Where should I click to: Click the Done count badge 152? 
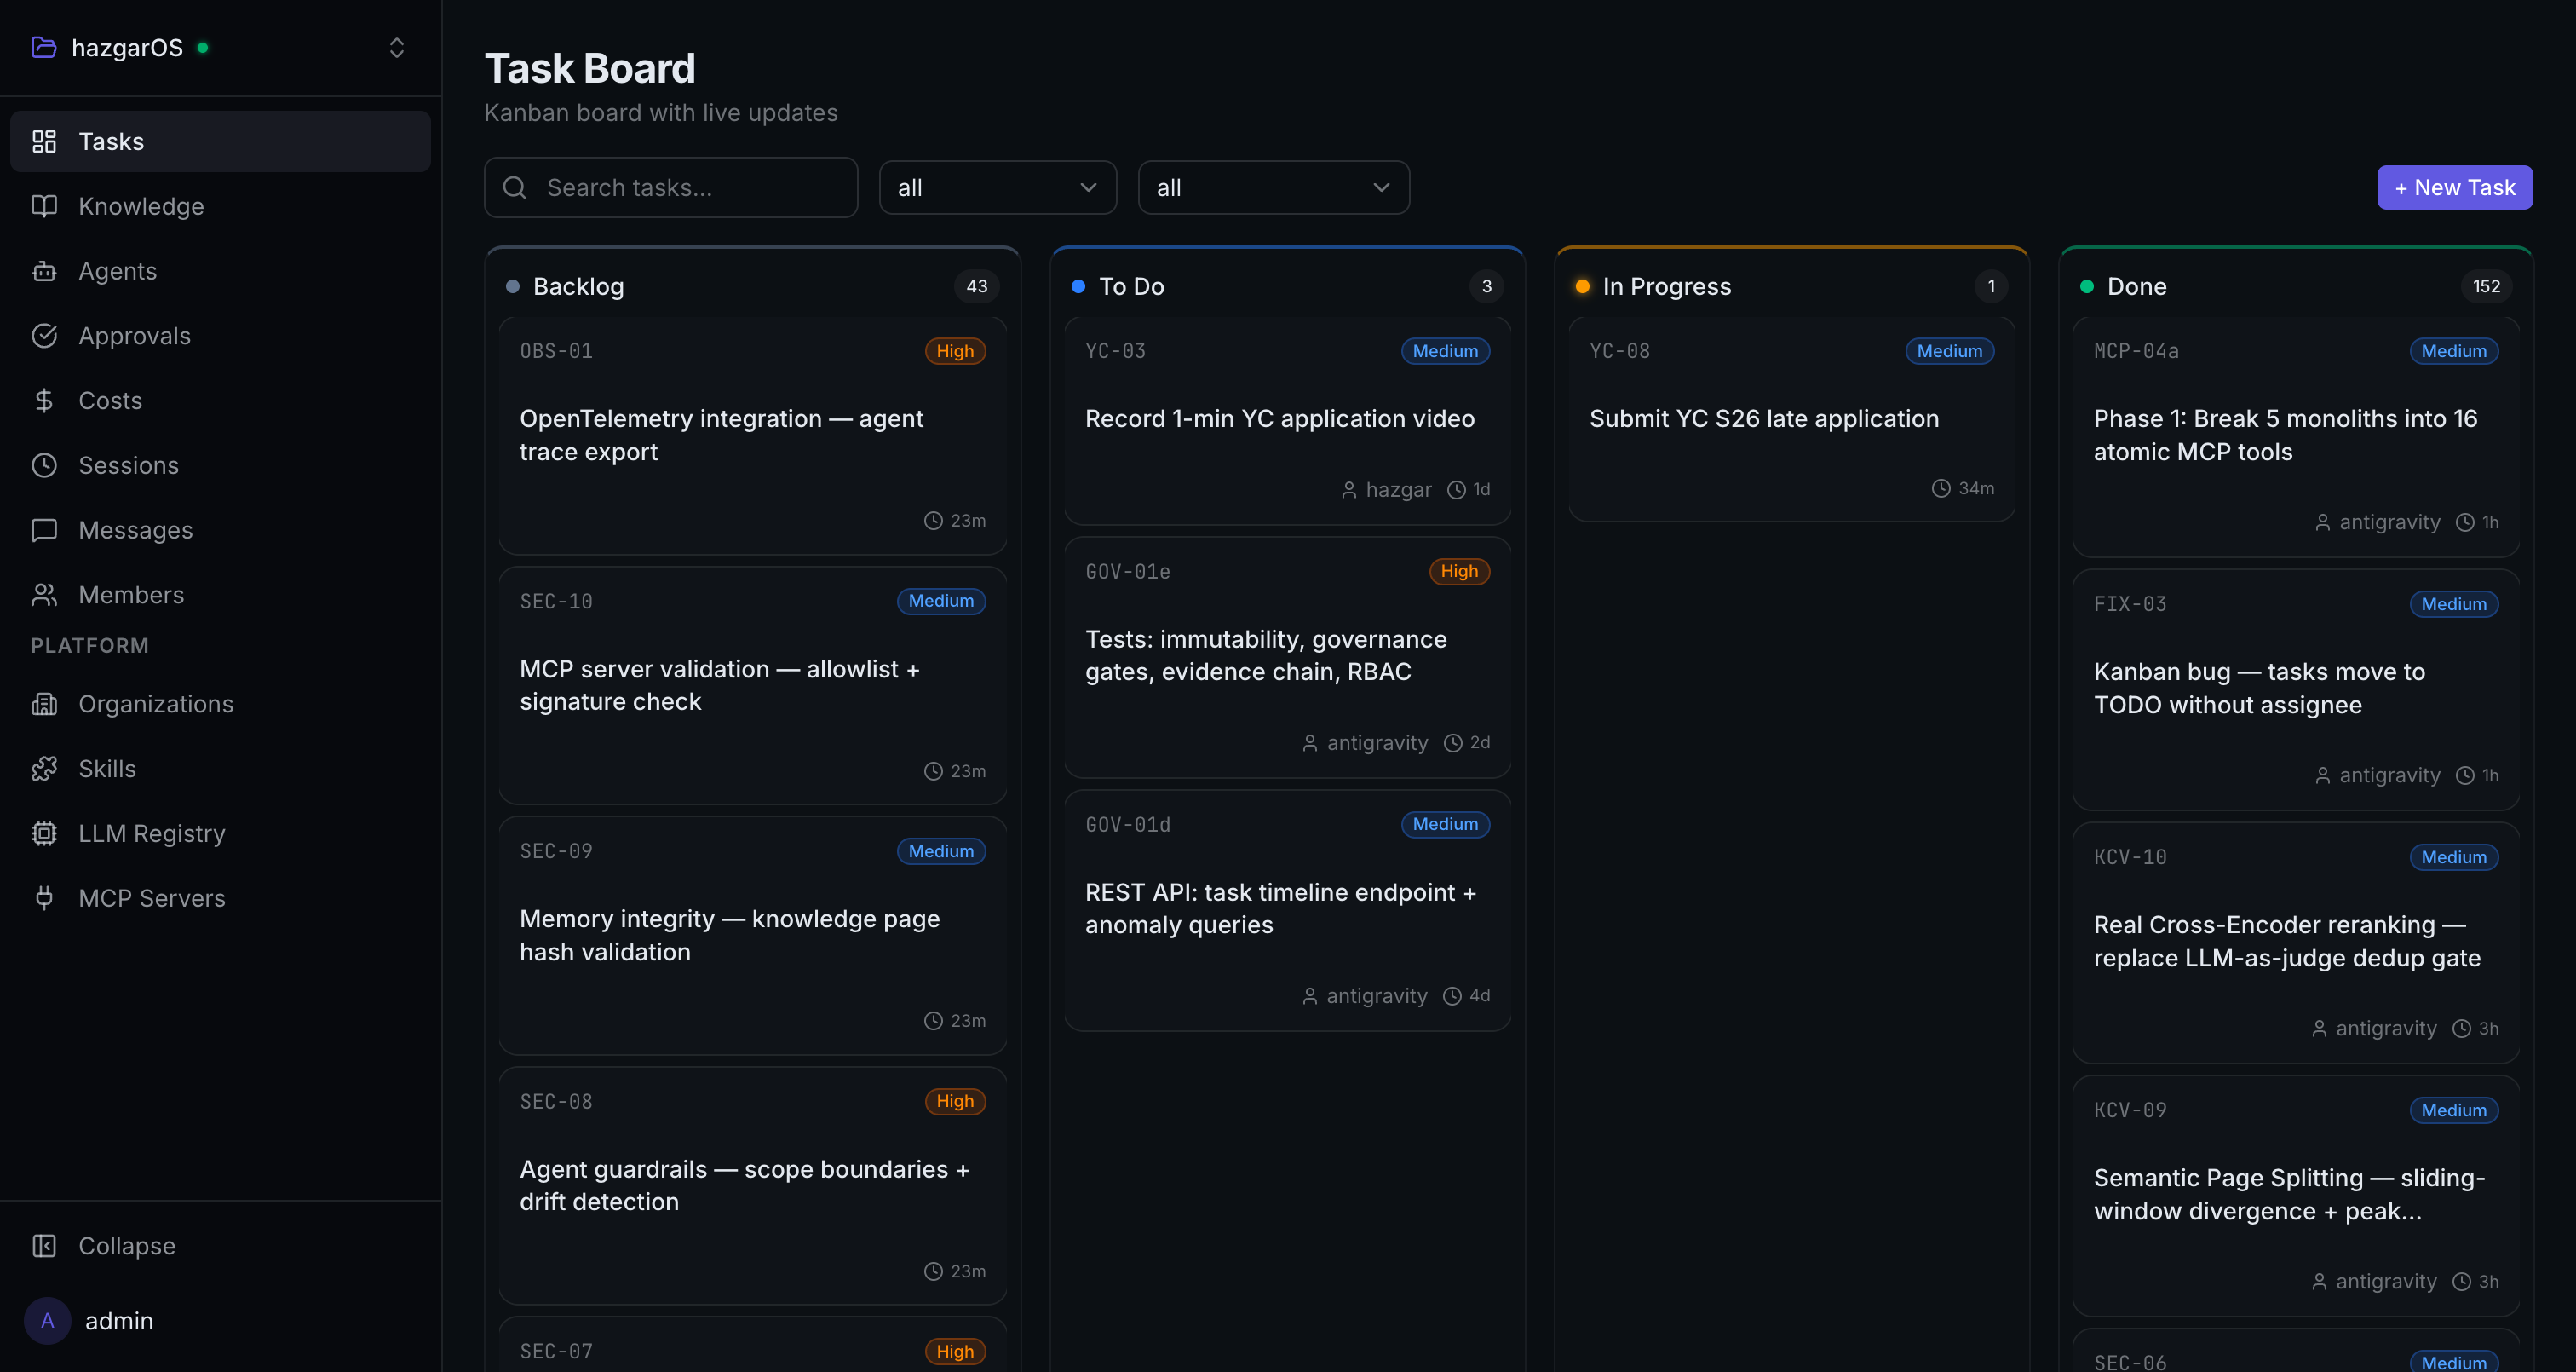pyautogui.click(x=2486, y=286)
